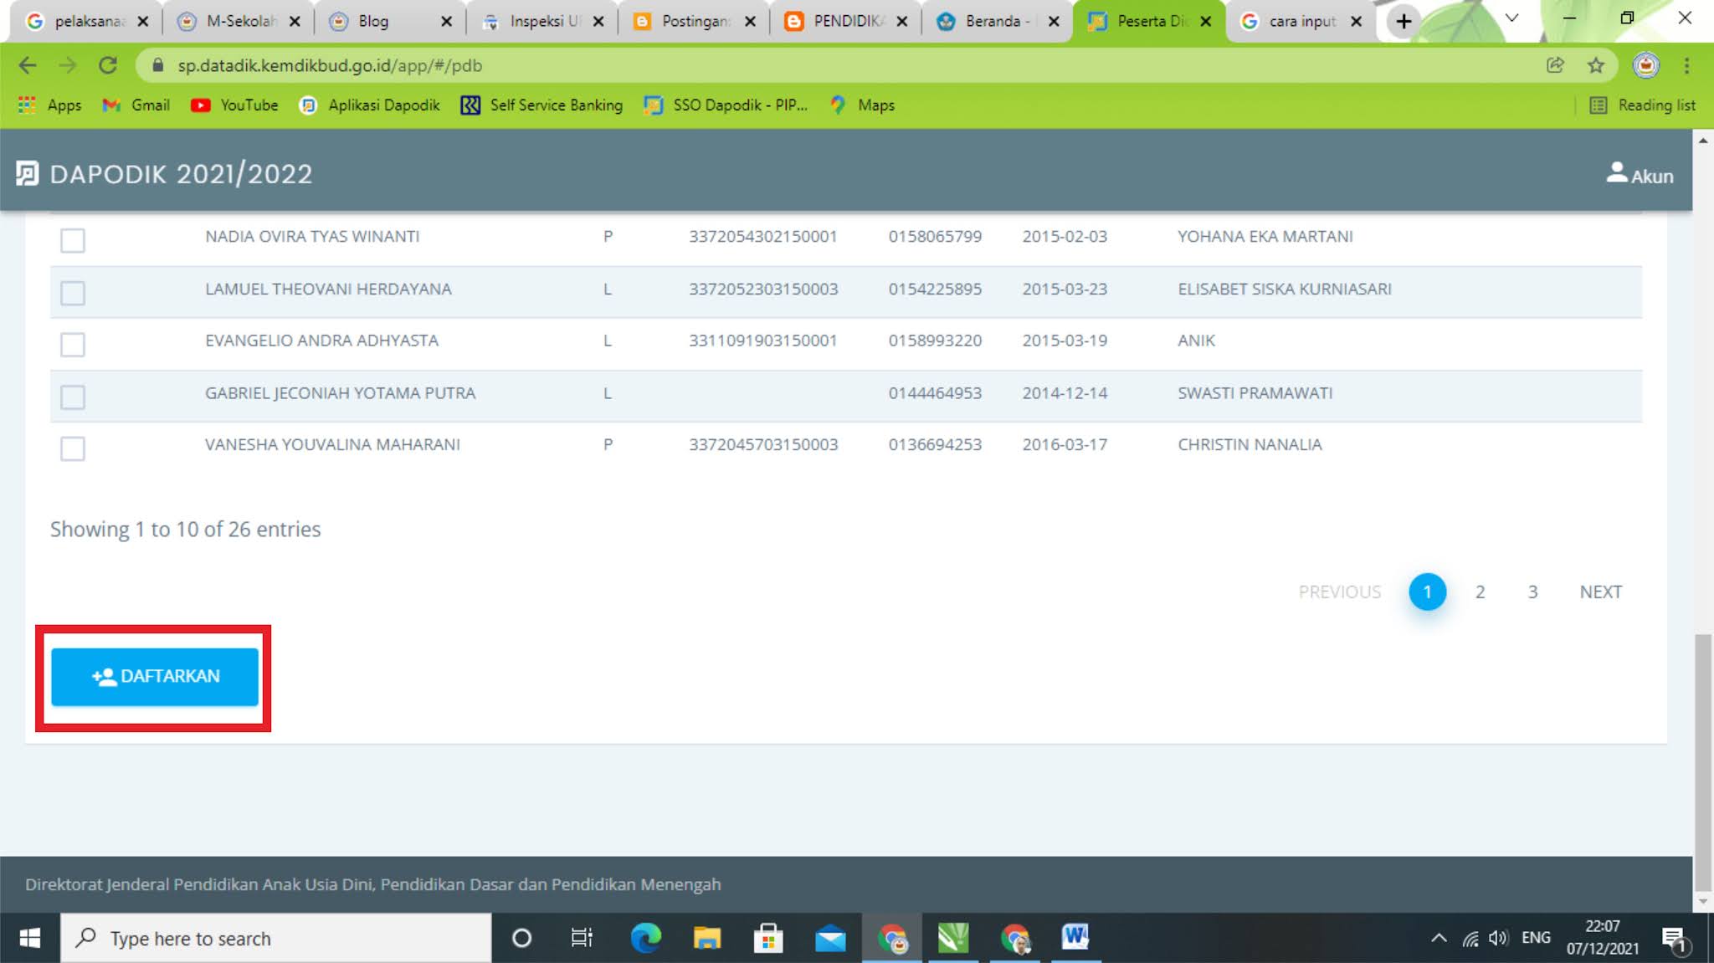Open the notification action center
The height and width of the screenshot is (963, 1714).
(x=1675, y=939)
